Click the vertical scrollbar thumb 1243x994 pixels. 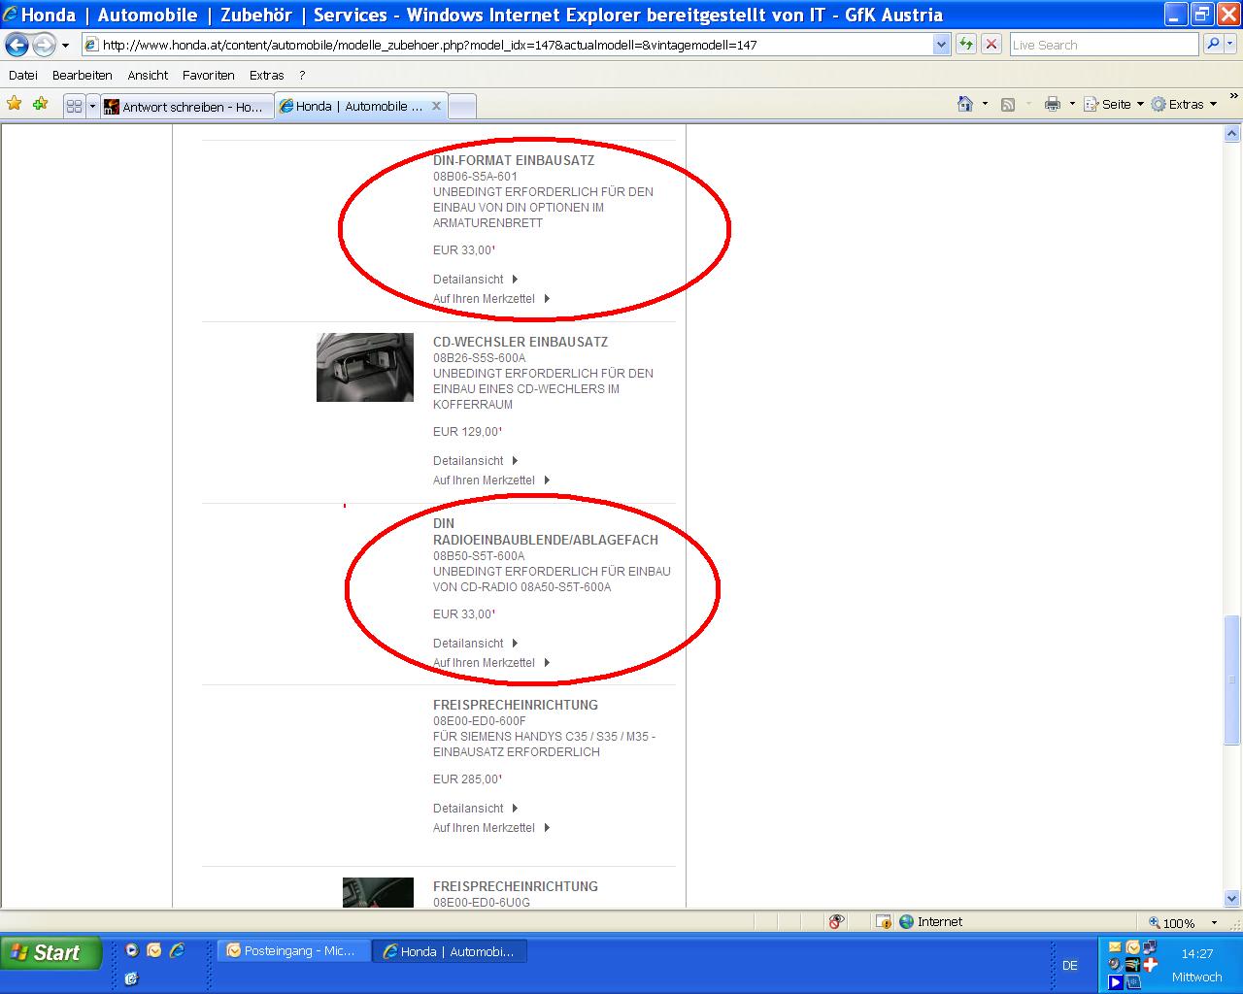tap(1233, 679)
